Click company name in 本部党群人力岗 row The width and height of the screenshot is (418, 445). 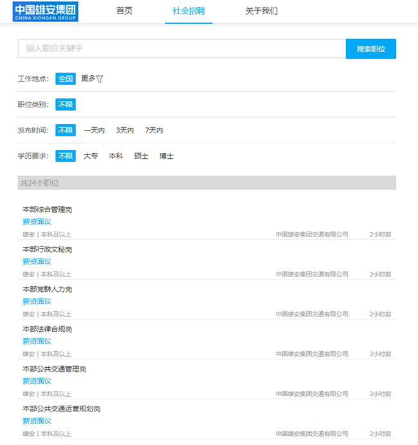point(312,314)
